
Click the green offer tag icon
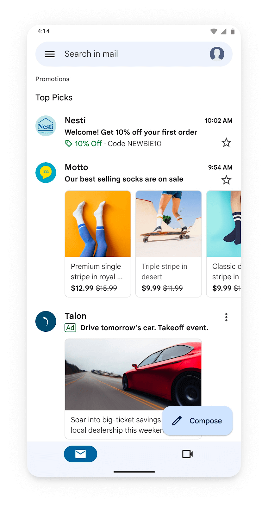pos(68,143)
